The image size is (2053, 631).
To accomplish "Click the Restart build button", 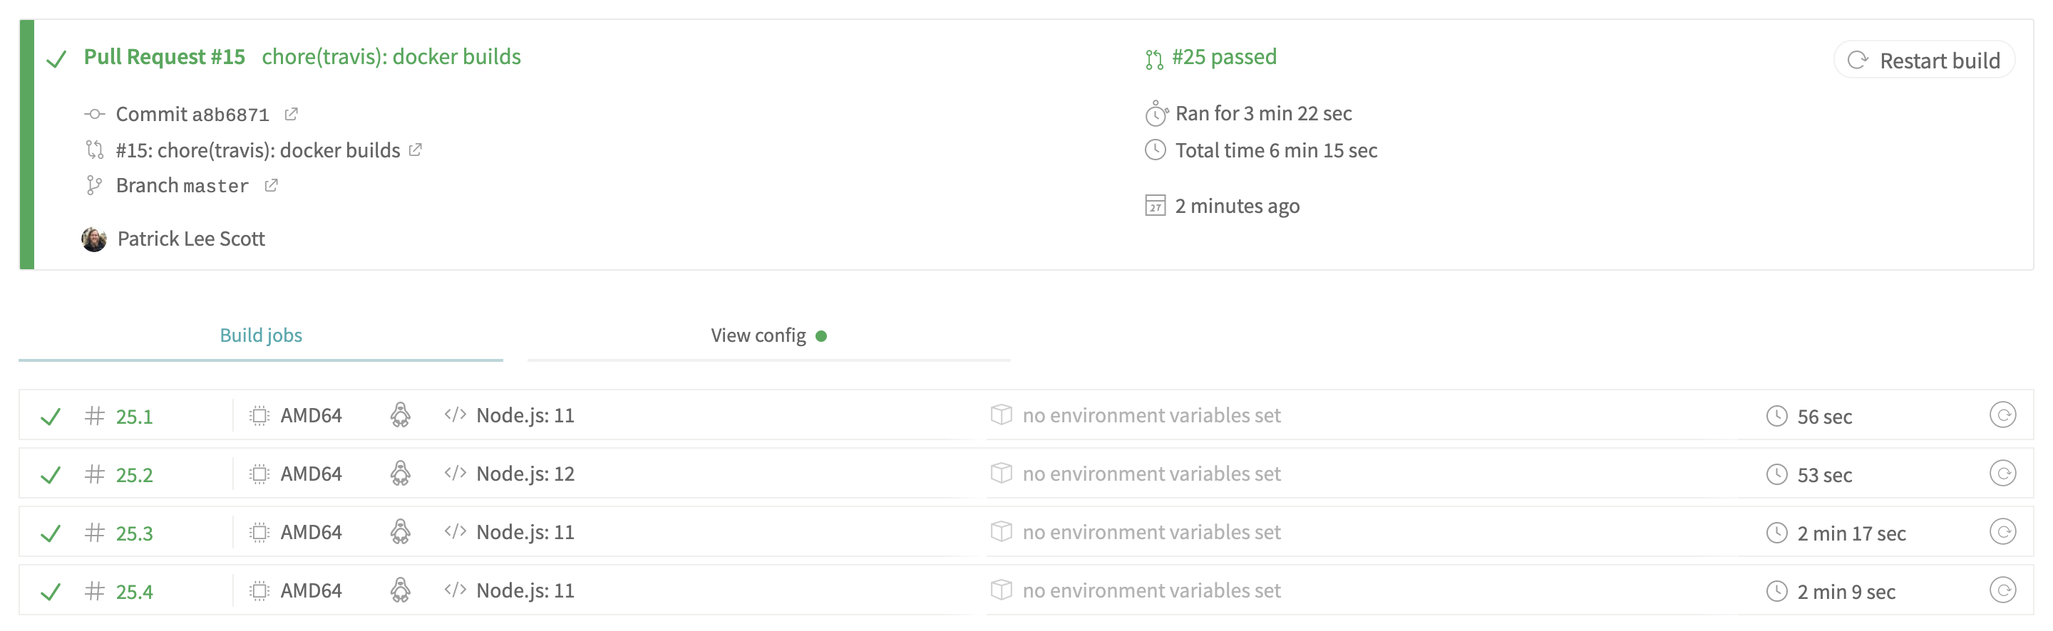I will coord(1924,61).
